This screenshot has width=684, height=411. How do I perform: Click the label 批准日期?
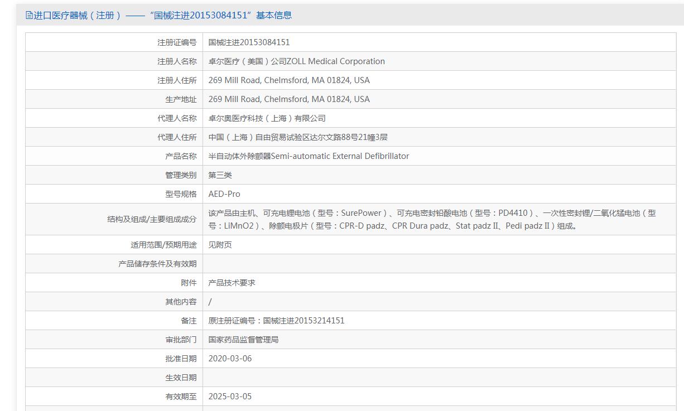(x=181, y=359)
